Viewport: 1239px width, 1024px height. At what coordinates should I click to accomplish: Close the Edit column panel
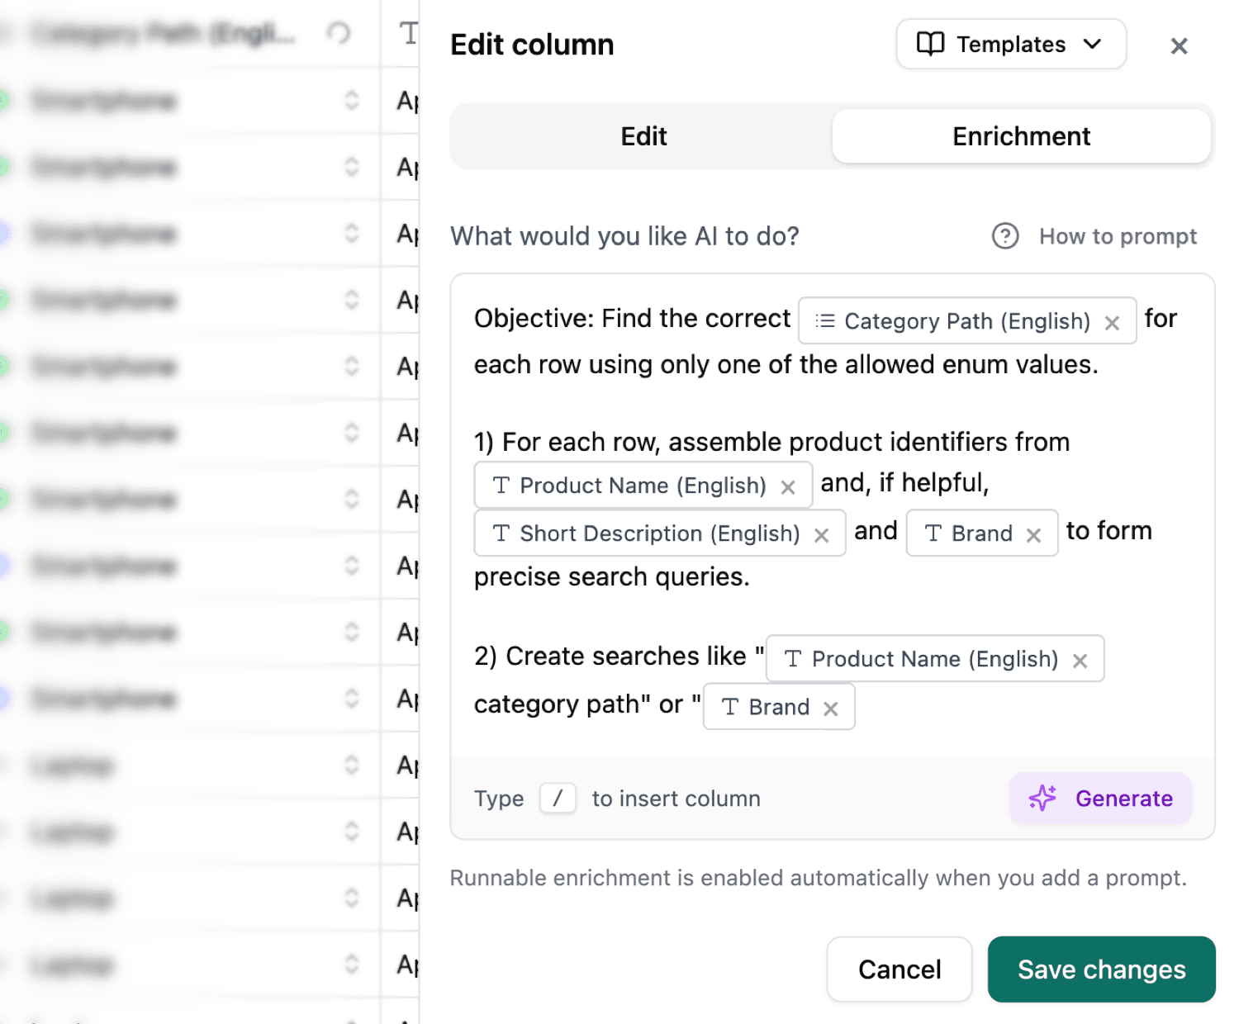(x=1179, y=45)
